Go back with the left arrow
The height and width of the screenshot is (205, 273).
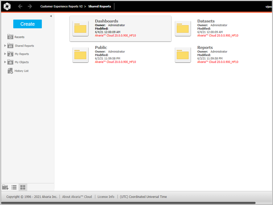[20, 6]
